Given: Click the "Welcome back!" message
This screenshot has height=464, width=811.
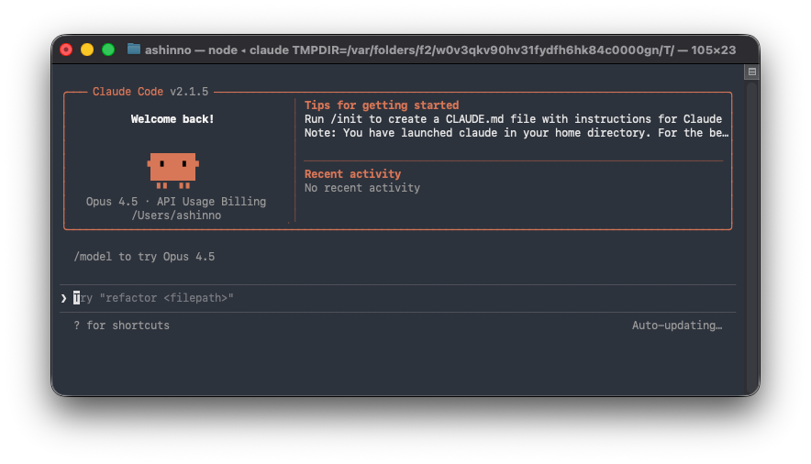Looking at the screenshot, I should tap(172, 119).
